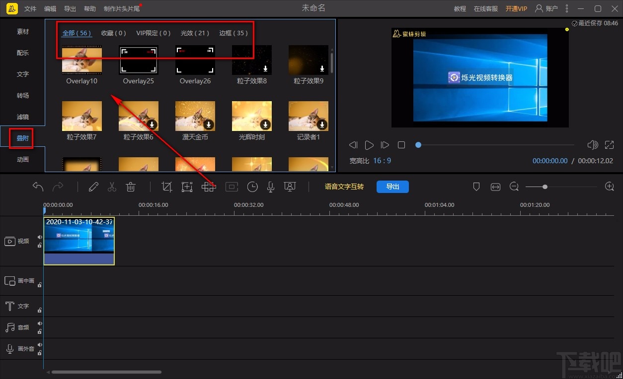The image size is (623, 379).
Task: Open the 文件 menu
Action: [x=30, y=9]
